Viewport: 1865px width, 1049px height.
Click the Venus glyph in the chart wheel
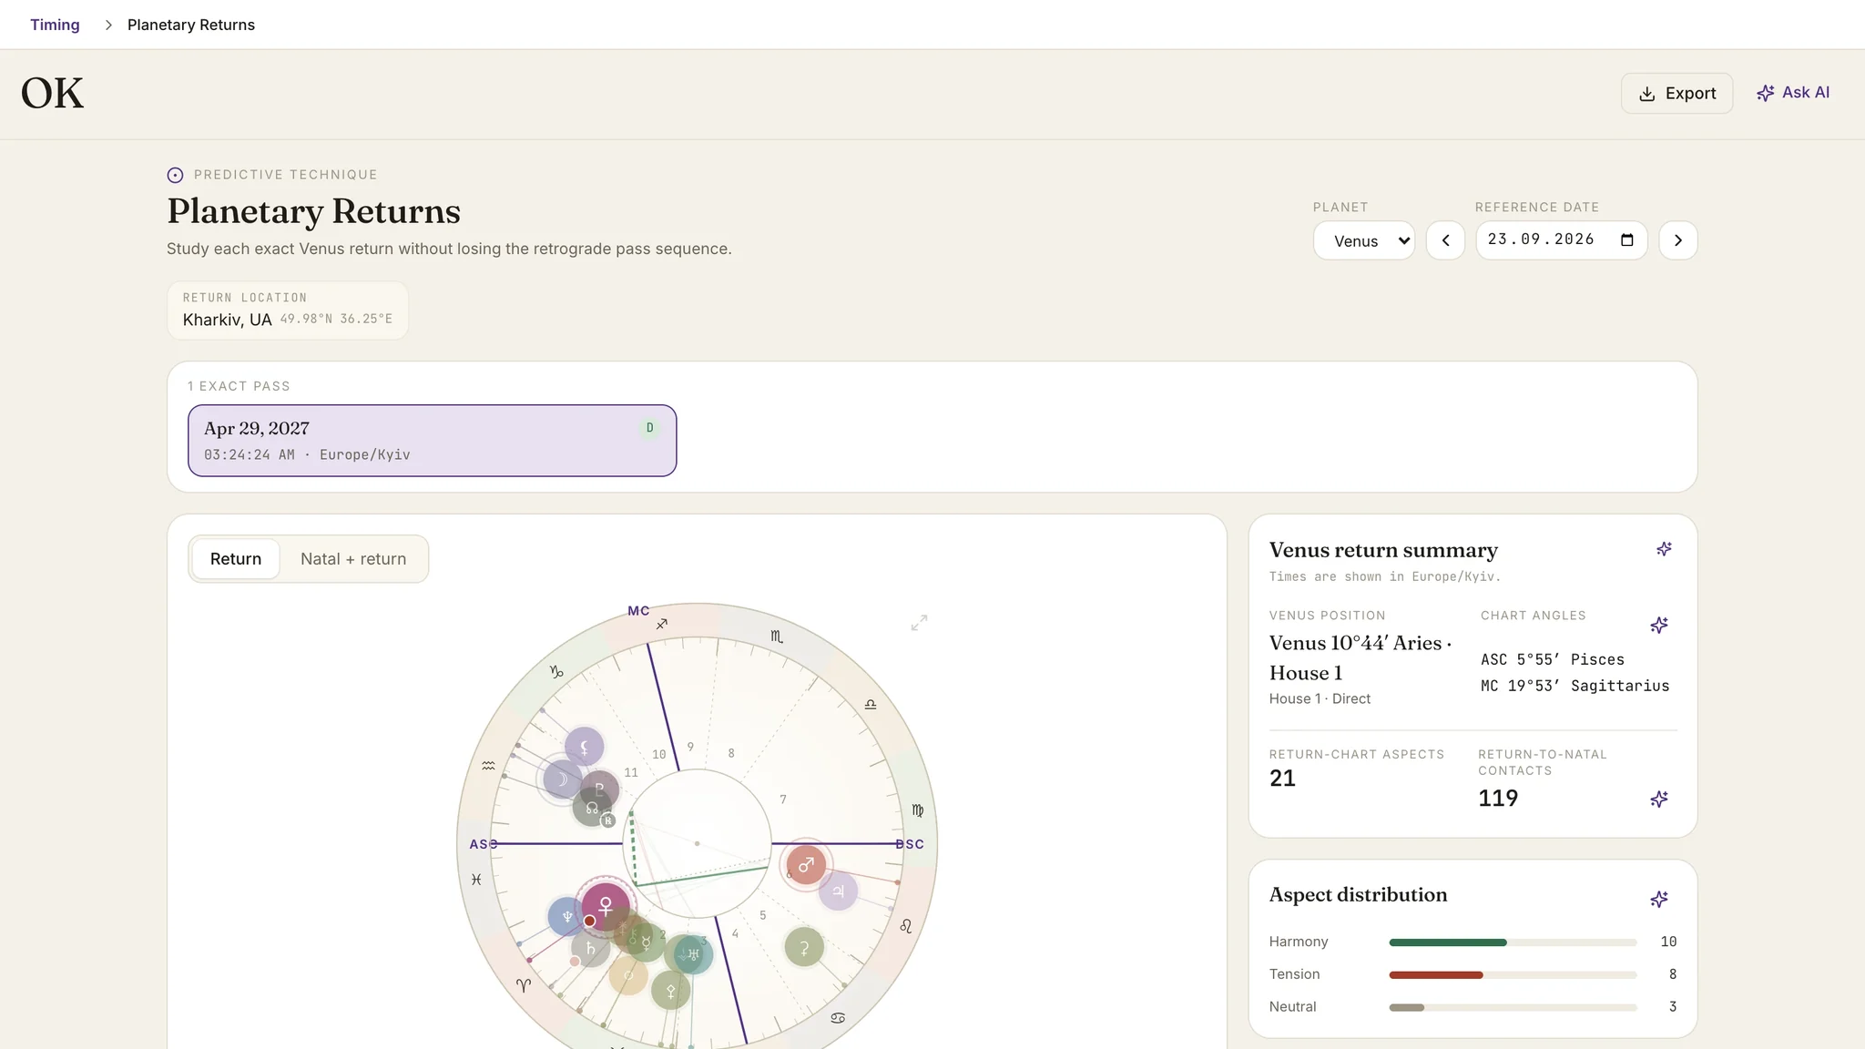point(605,907)
